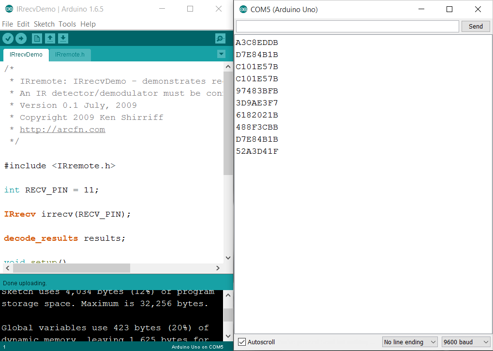
Task: Create a new sketch with the New icon
Action: [37, 39]
